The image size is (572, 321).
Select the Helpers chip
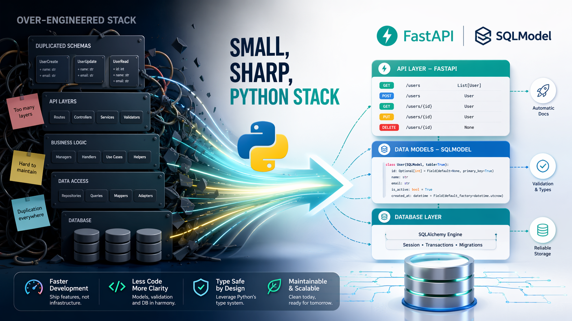(x=140, y=157)
